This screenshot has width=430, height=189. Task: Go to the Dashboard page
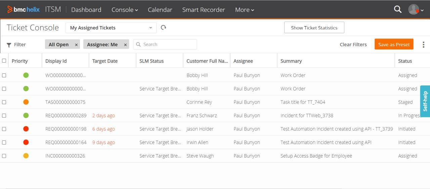point(86,10)
